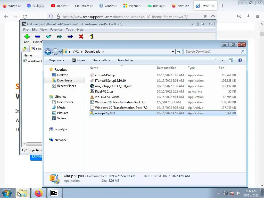
Task: Toggle Firefox reader view icon
Action: 205,16
